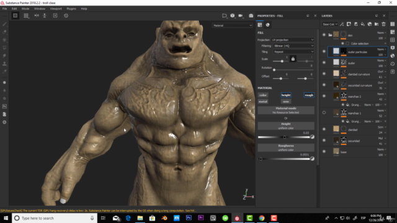Open the viewport Material display dropdown
The image size is (397, 223).
(x=233, y=25)
